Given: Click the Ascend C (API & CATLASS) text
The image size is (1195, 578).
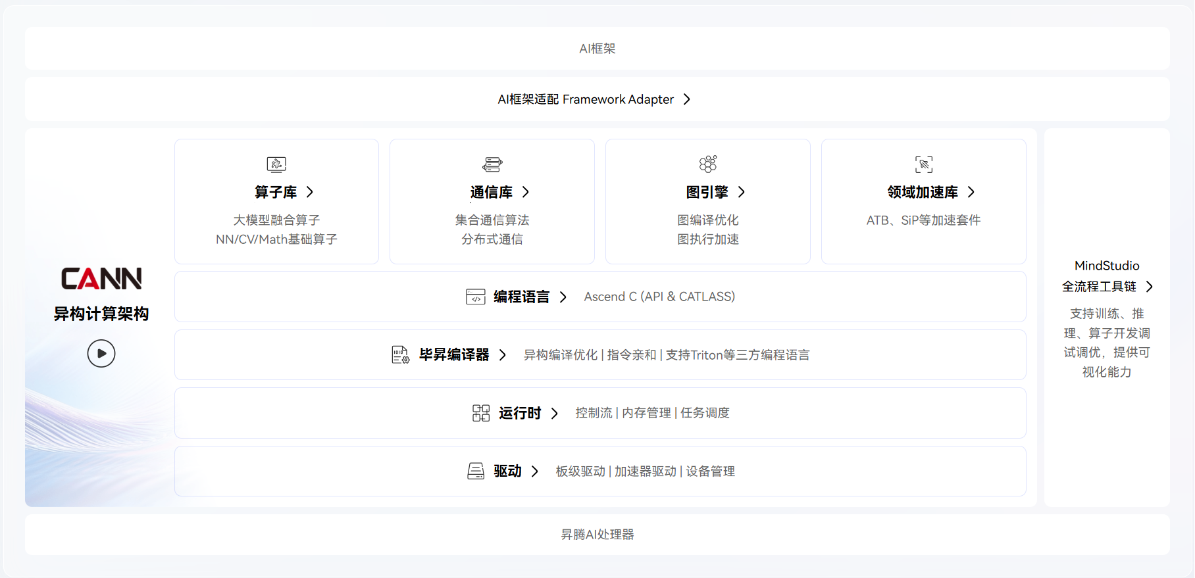Looking at the screenshot, I should 659,297.
